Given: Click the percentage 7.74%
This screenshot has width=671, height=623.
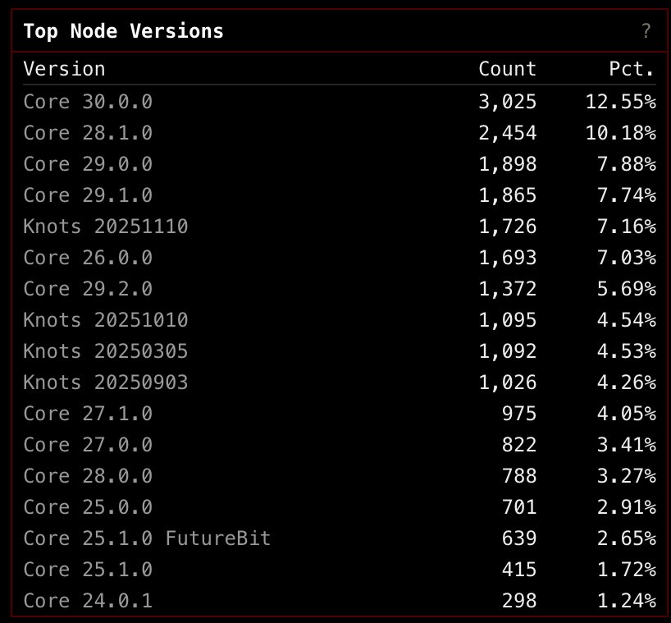Looking at the screenshot, I should coord(627,195).
